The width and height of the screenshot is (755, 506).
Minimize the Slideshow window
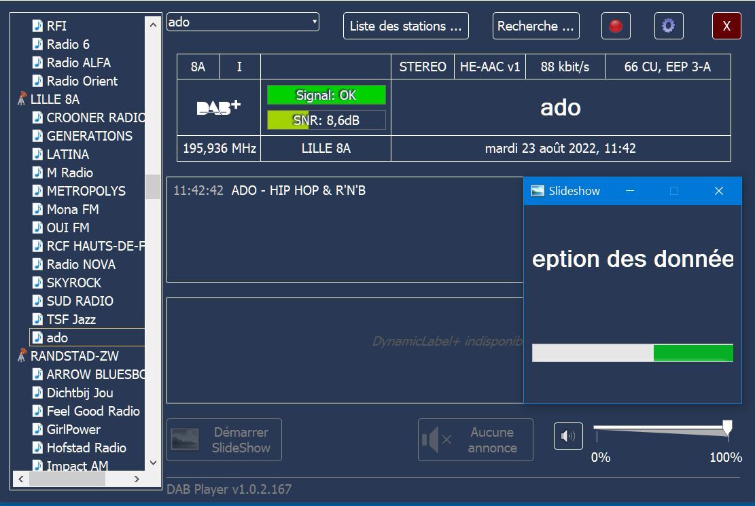click(629, 191)
